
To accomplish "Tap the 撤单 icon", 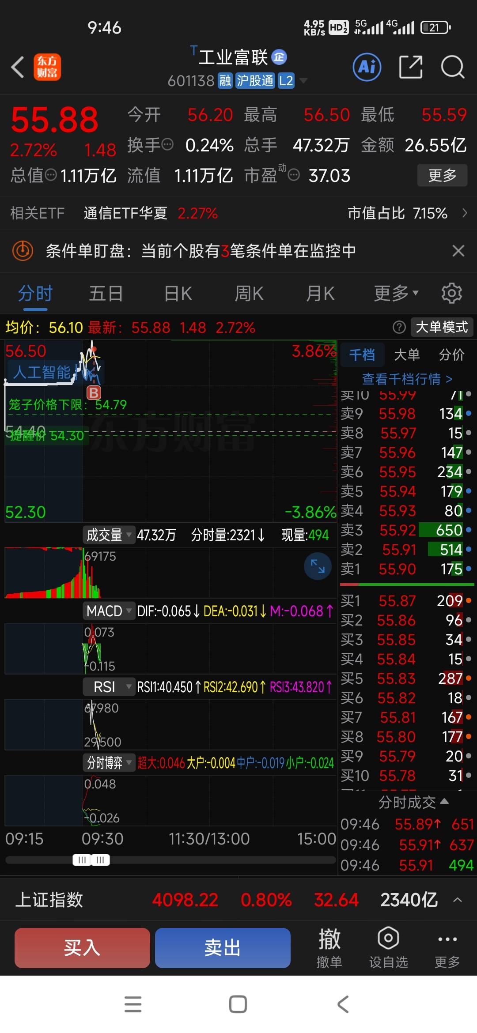I will click(329, 948).
